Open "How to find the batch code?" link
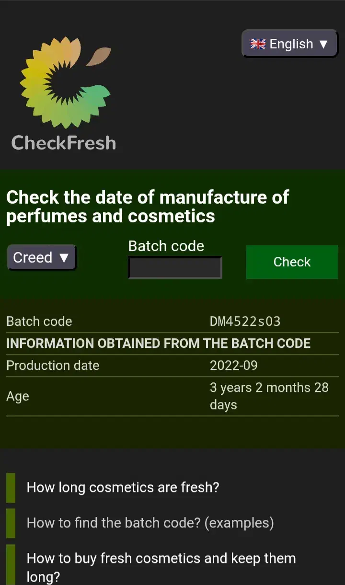This screenshot has width=345, height=585. pos(150,523)
